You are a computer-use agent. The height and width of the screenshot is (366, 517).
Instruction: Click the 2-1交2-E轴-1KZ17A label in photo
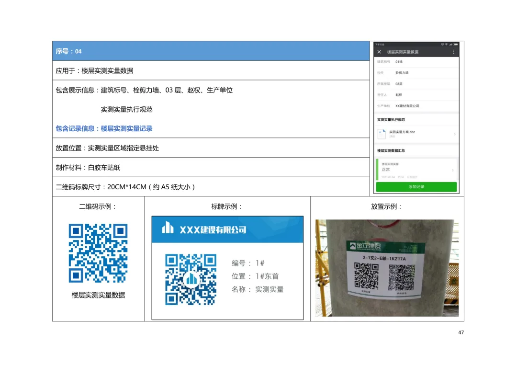[384, 258]
